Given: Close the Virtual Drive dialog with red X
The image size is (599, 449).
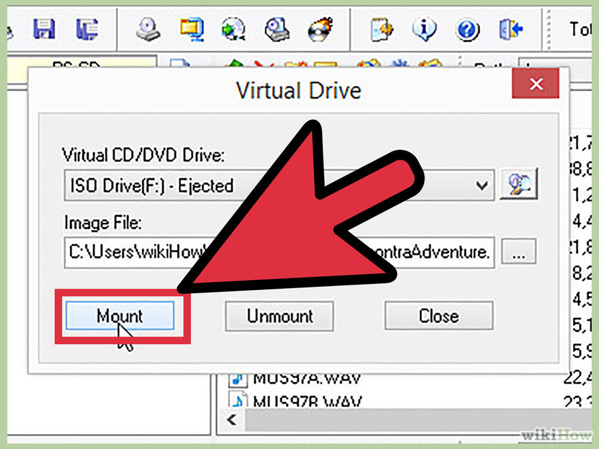Looking at the screenshot, I should (536, 84).
